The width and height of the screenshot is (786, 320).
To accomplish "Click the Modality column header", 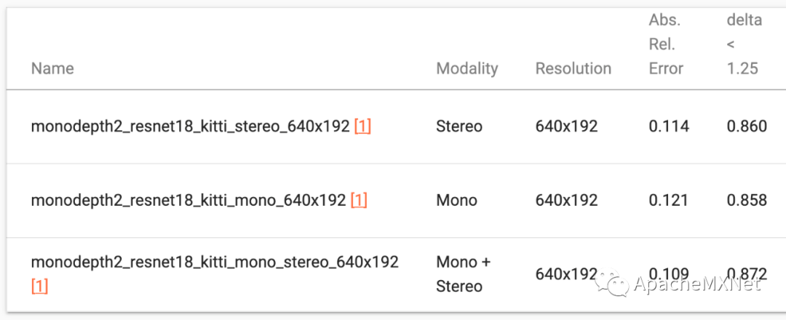I will 467,68.
